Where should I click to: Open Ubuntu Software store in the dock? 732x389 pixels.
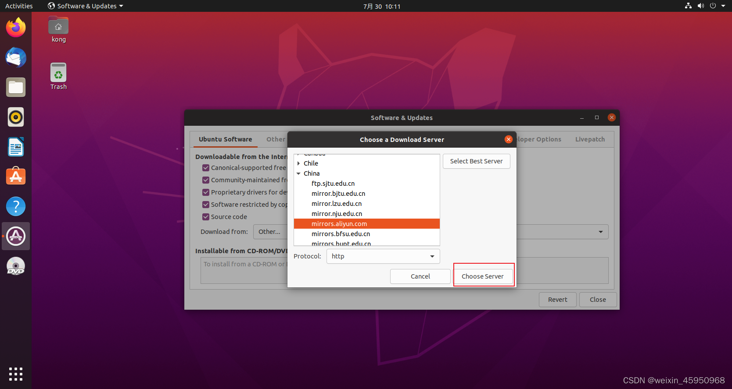(16, 177)
